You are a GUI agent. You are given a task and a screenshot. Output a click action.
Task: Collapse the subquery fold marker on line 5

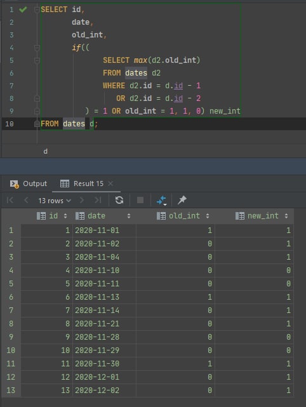(x=37, y=60)
